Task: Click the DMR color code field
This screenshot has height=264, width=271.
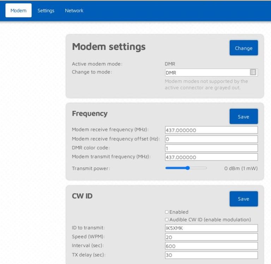Action: [211, 148]
